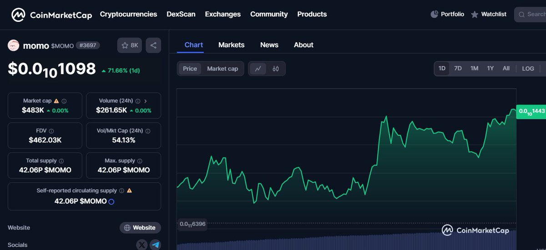This screenshot has height=250, width=546.
Task: Open the Cryptocurrencies menu
Action: coord(128,14)
